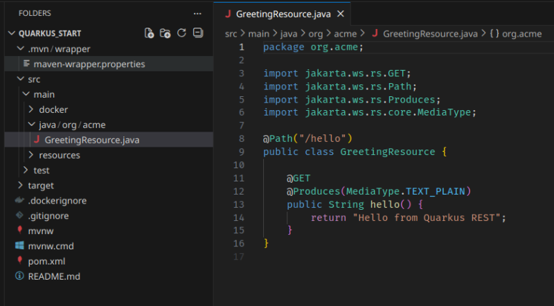Click the Docker whale icon for .dockerignore
This screenshot has width=554, height=306.
(19, 201)
